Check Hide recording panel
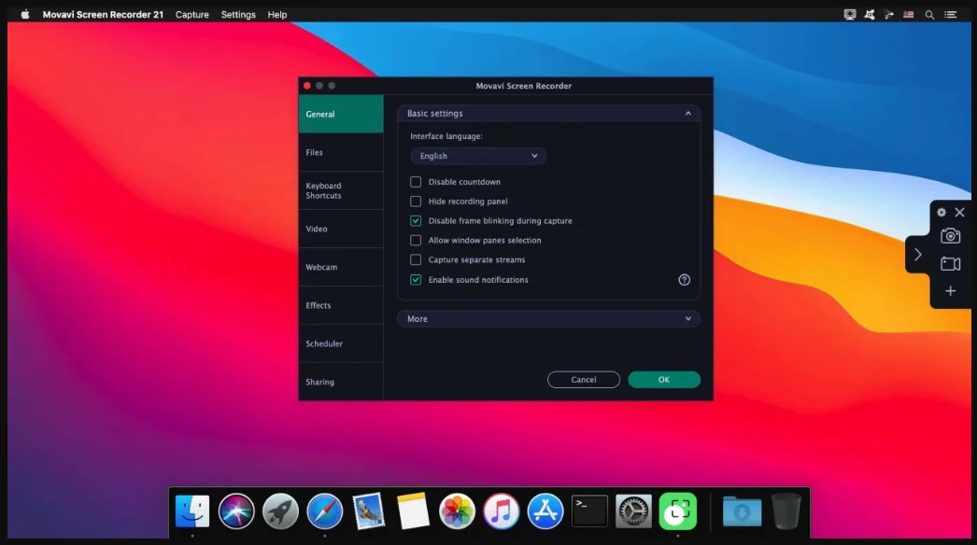The image size is (977, 545). tap(416, 202)
